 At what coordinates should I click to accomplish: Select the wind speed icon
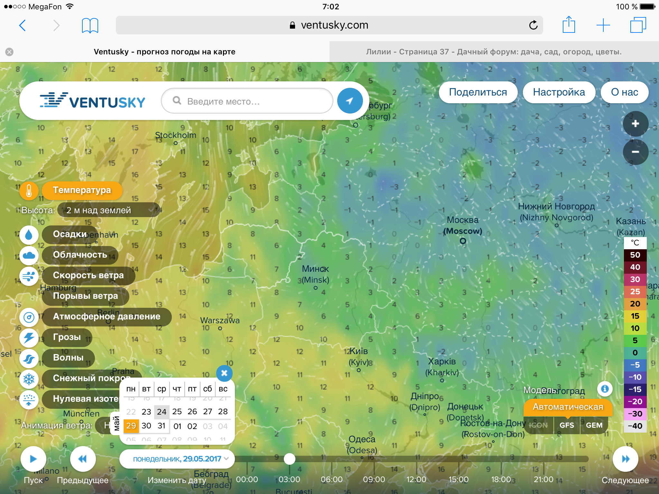pyautogui.click(x=29, y=276)
